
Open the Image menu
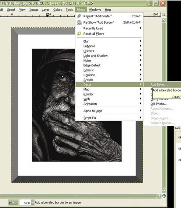33,10
